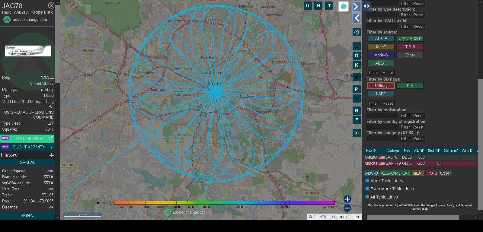Select the JAG78 BE30 table row

[421, 157]
